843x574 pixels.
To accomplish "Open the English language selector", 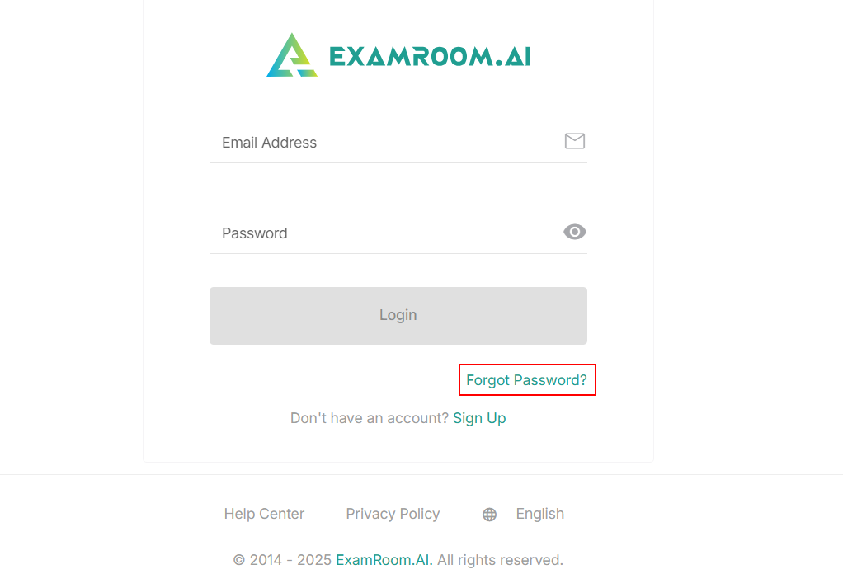I will [539, 514].
